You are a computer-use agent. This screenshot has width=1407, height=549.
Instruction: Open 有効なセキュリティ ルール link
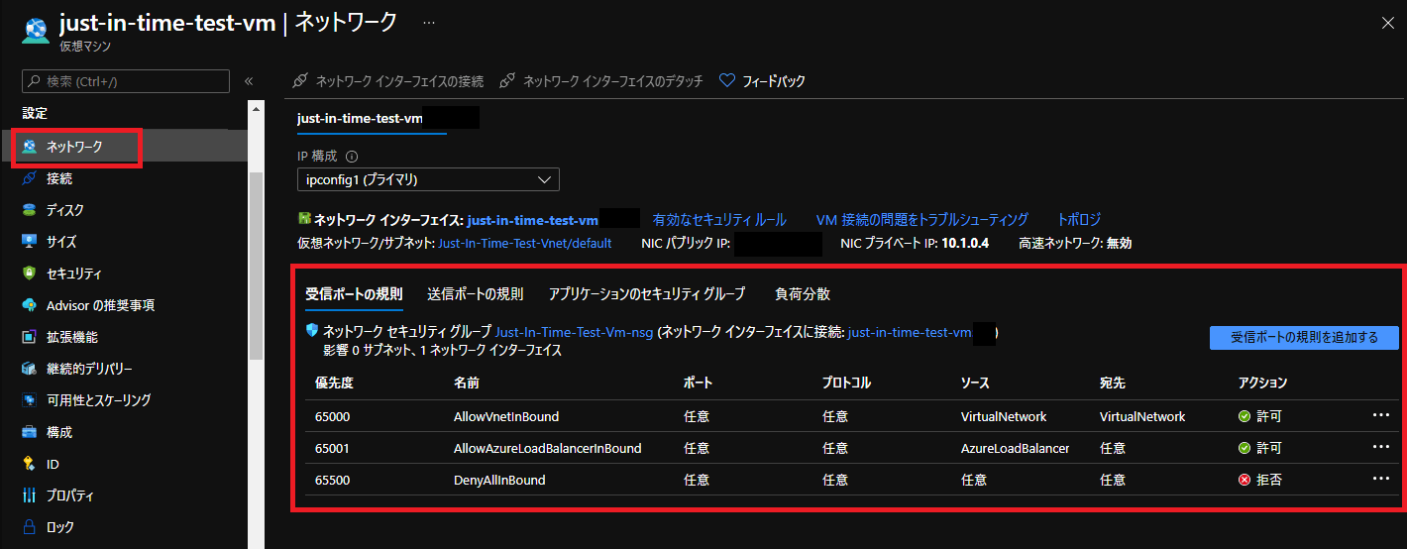719,219
